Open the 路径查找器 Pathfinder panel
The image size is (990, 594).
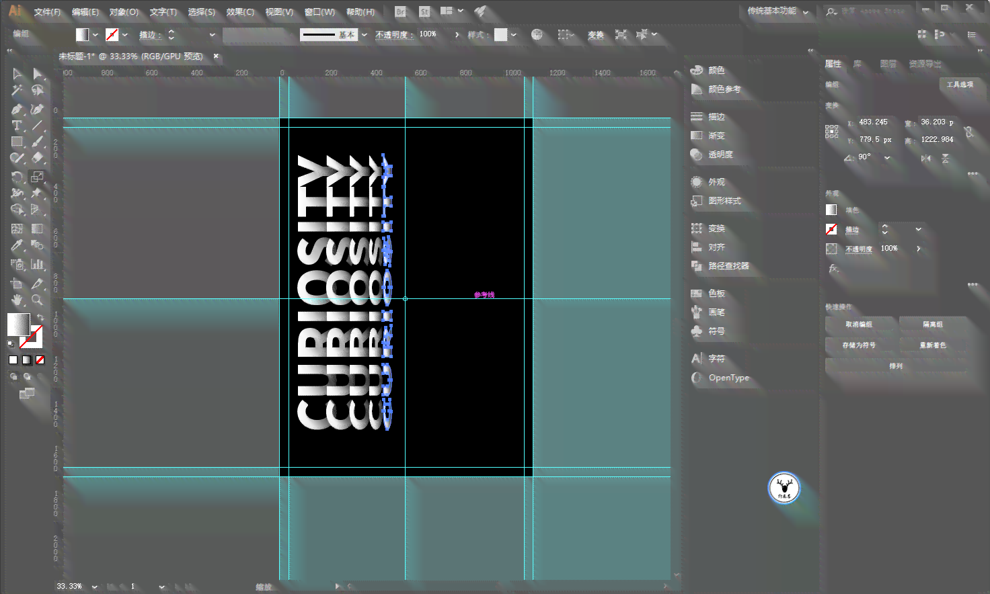720,266
